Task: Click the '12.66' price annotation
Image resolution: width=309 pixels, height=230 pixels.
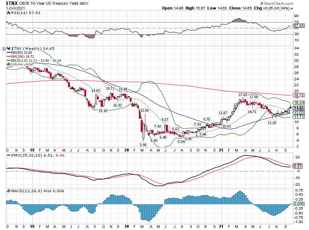Action: tap(145, 110)
